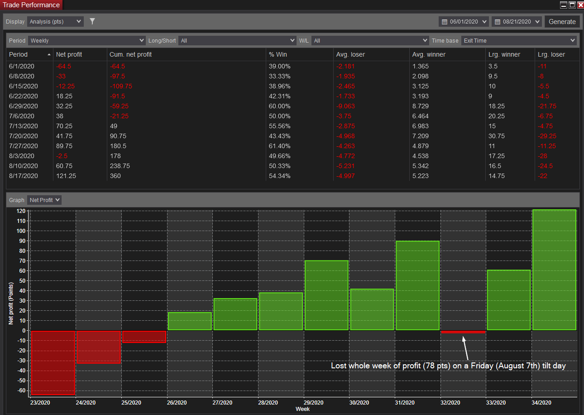Minimize the Trade Performance window
This screenshot has width=584, height=415.
(x=564, y=5)
